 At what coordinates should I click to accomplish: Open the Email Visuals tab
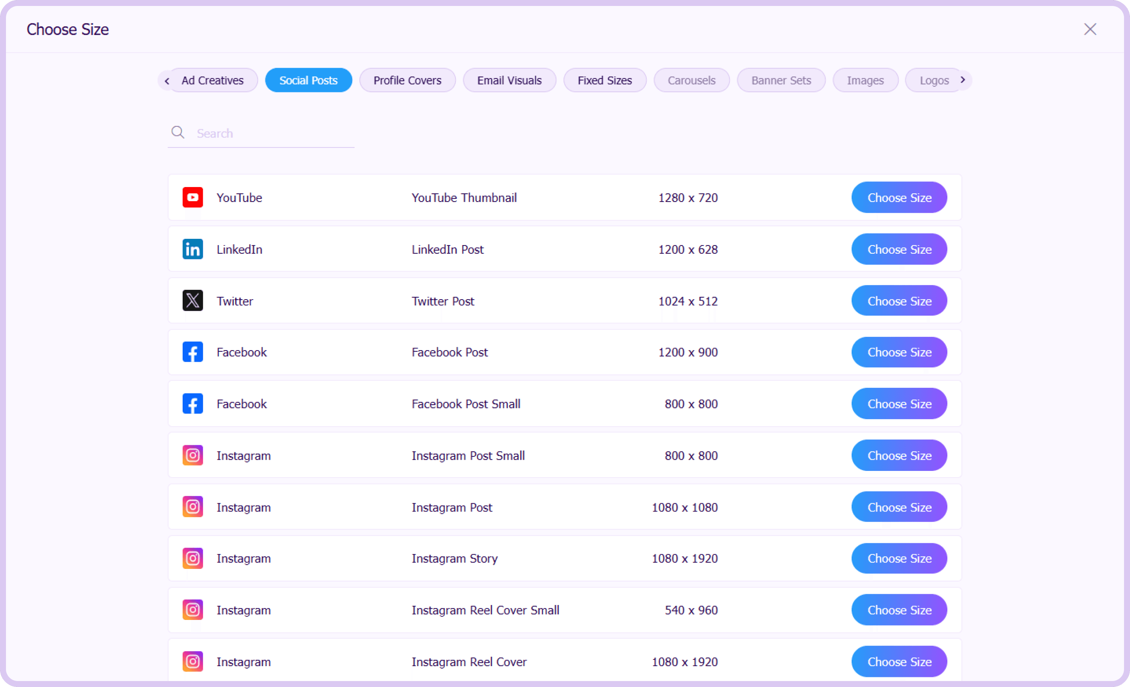pos(509,80)
